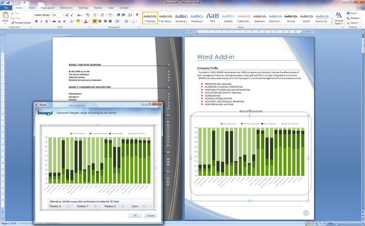The height and width of the screenshot is (226, 365).
Task: Click the Grow Font icon
Action: click(67, 15)
